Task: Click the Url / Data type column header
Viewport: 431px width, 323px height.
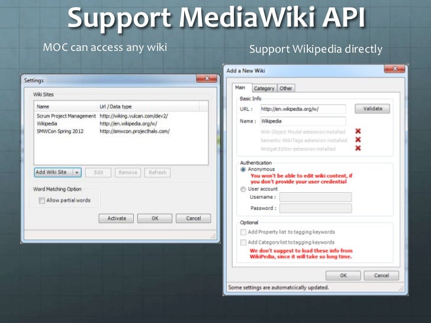Action: coord(148,106)
